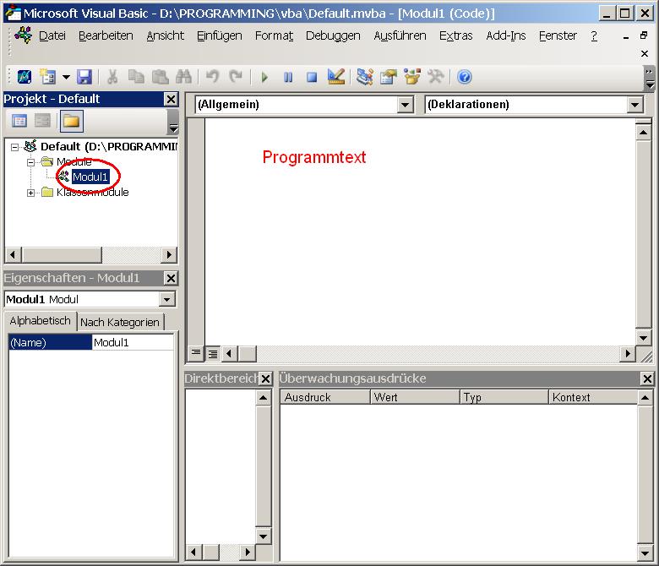Click the View Object icon in Projekt panel
659x566 pixels.
coord(42,122)
